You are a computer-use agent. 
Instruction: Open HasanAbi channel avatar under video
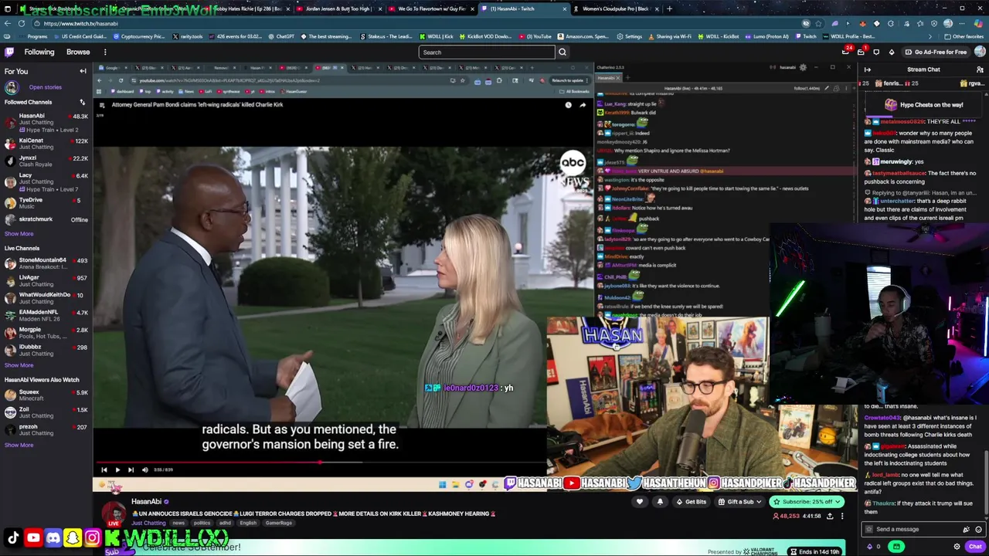114,514
